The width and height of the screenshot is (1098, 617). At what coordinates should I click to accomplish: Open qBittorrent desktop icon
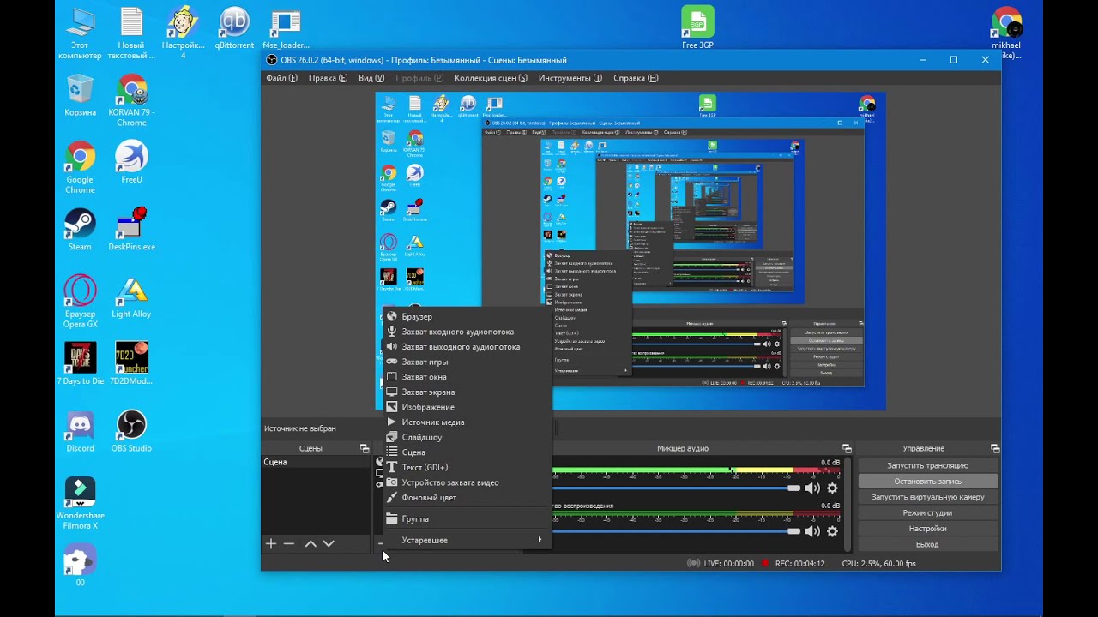(x=234, y=28)
